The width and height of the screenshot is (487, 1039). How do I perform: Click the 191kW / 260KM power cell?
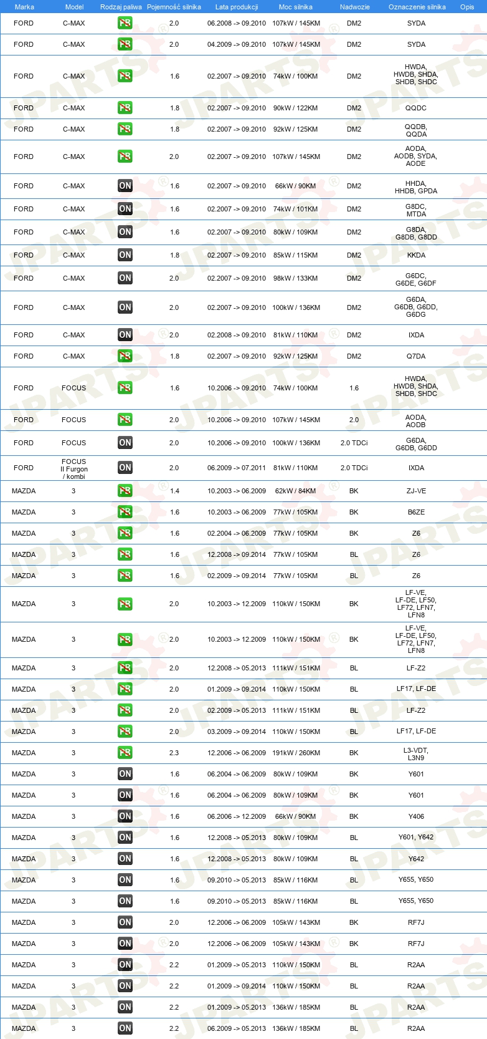296,753
